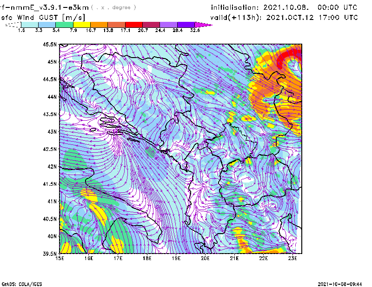Screen dimensions: 372x287
Task: Click the 41N latitude label
Action: coord(52,202)
